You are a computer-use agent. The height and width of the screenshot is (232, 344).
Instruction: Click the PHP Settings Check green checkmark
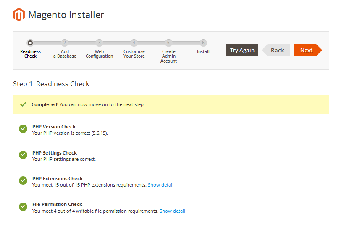pyautogui.click(x=23, y=155)
